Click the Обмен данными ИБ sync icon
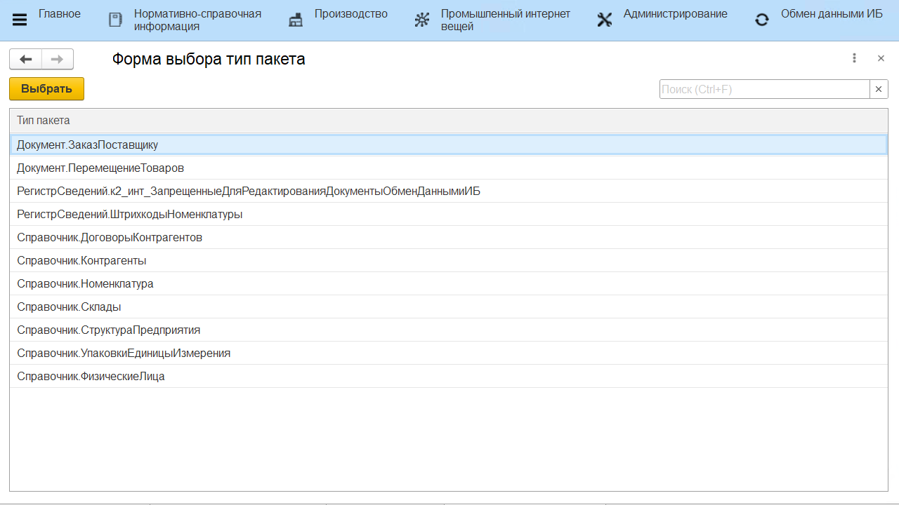 (762, 20)
